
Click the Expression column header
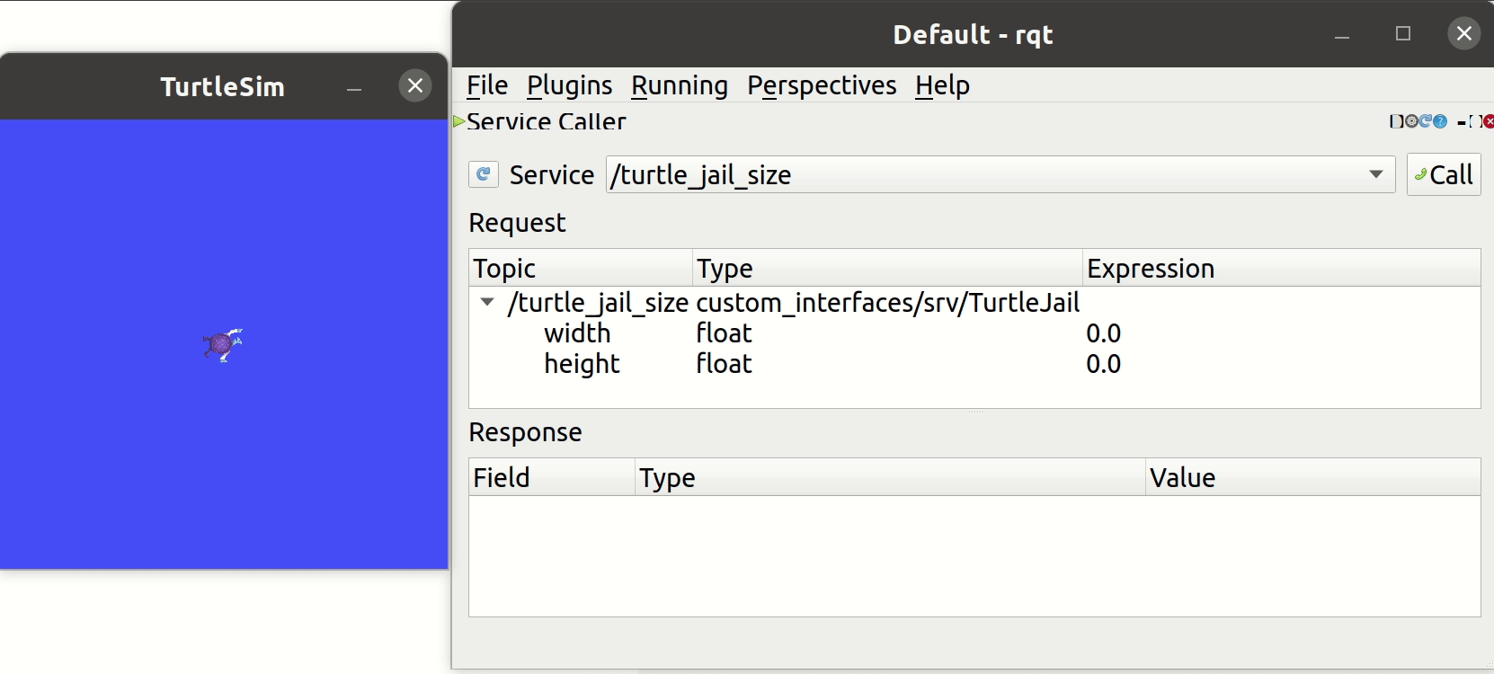[1281, 268]
